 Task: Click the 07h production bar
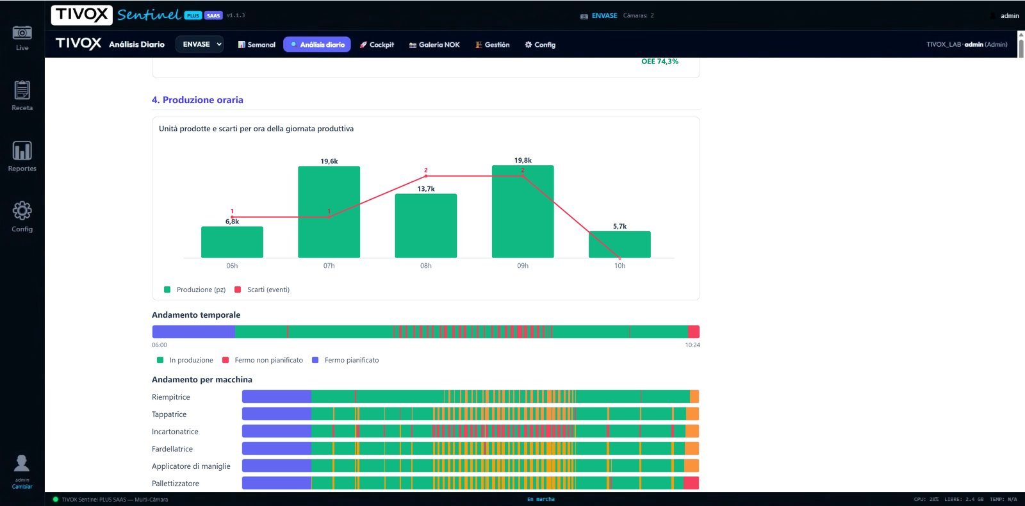(x=329, y=212)
